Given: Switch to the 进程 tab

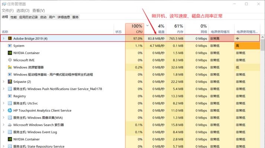Looking at the screenshot, I should click(x=5, y=17).
